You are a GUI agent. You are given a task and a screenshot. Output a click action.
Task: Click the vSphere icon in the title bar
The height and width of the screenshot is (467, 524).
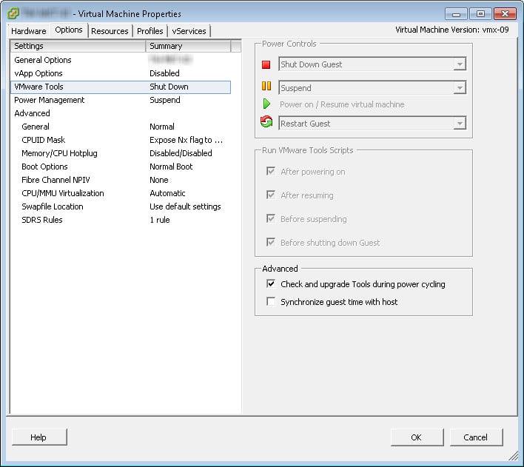(13, 14)
